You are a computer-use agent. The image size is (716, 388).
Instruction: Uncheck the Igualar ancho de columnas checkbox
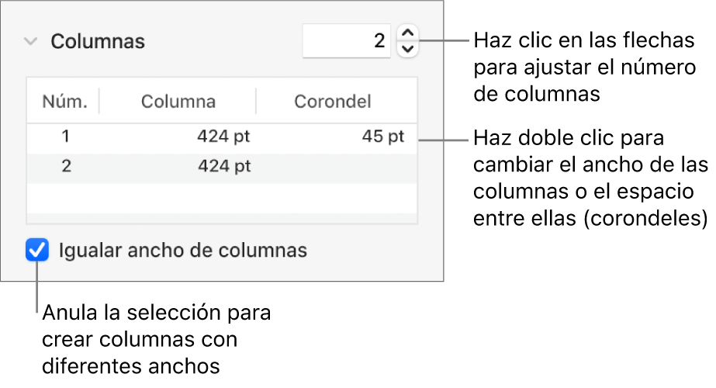click(x=36, y=251)
